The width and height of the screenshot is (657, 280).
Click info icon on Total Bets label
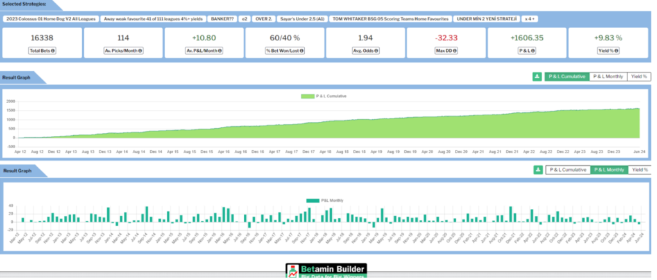53,51
